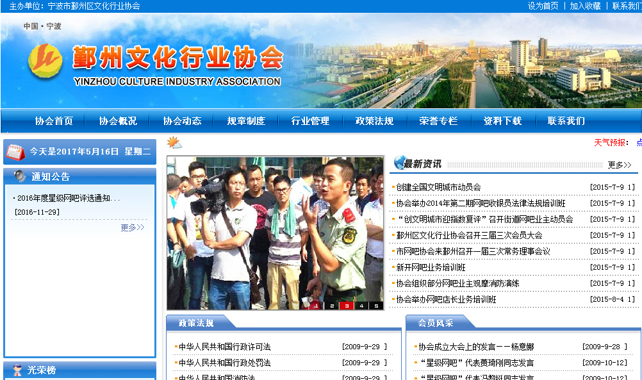Image resolution: width=642 pixels, height=380 pixels.
Task: Expand 更多 in the 最新资讯 header
Action: click(x=619, y=165)
